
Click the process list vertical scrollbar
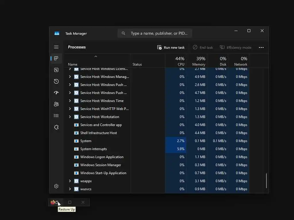click(266, 181)
